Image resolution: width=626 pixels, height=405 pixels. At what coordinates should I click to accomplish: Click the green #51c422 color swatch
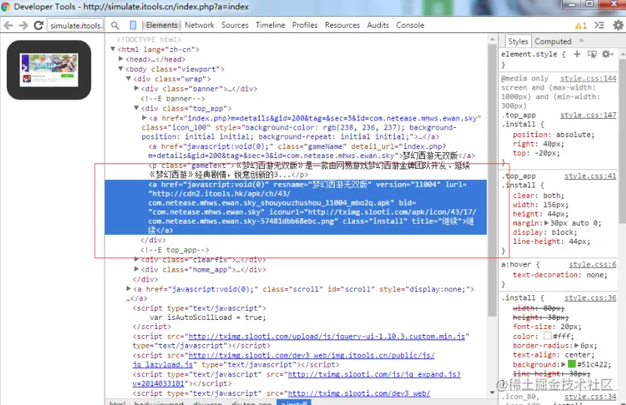(572, 364)
